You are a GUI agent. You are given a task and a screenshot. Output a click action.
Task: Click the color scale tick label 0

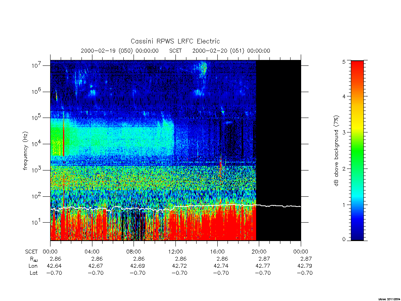coord(344,239)
